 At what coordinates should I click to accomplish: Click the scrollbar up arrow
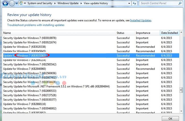tap(181, 32)
